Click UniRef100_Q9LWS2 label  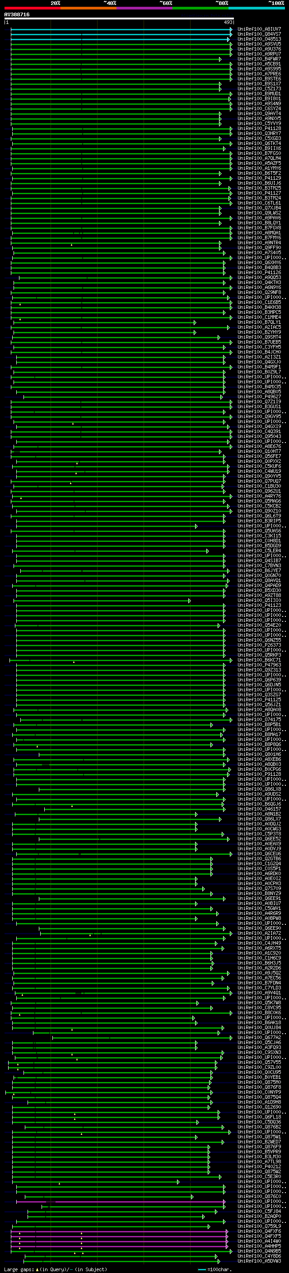click(x=259, y=213)
